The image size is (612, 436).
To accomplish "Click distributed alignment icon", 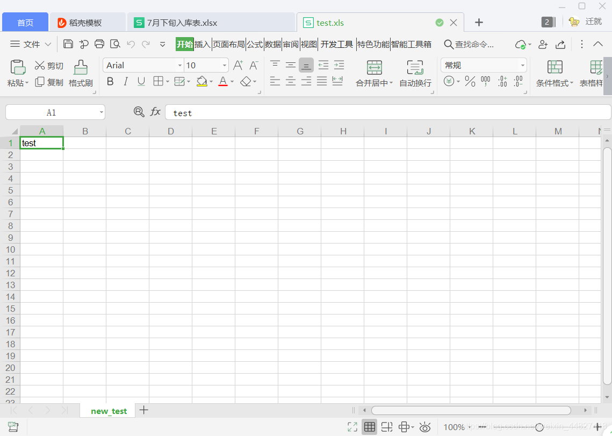I will [x=337, y=81].
